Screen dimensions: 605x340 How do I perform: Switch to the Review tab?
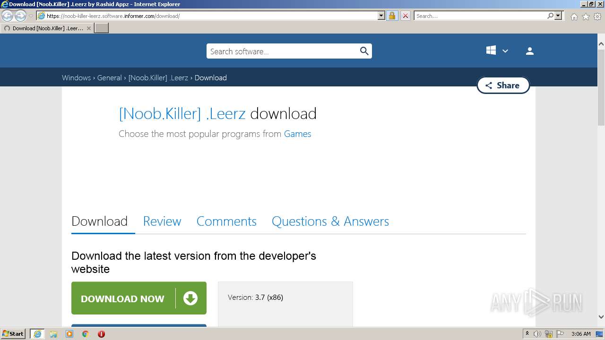(x=162, y=221)
